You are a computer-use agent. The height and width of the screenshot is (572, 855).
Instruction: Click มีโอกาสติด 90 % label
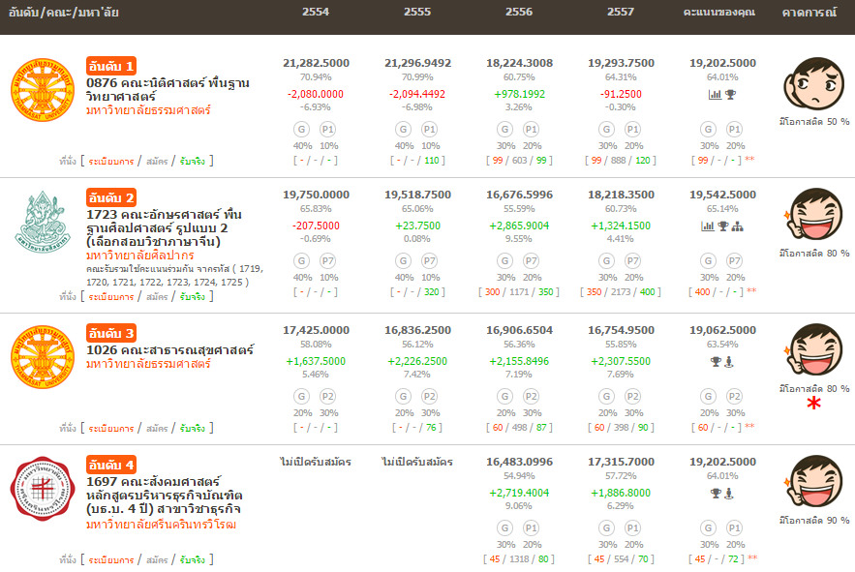point(814,520)
